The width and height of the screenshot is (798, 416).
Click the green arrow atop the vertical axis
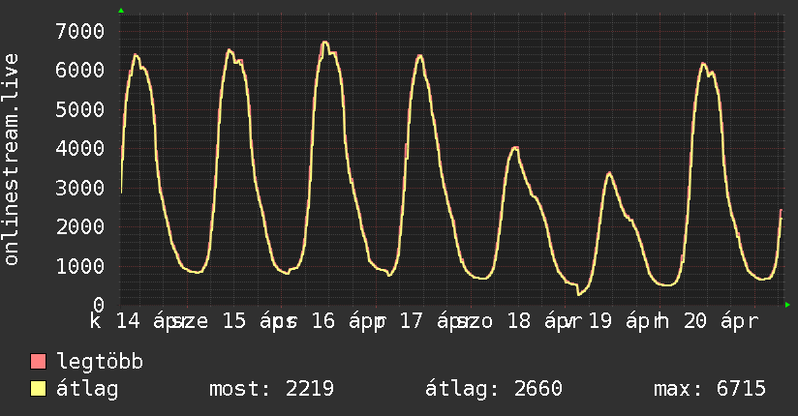coord(121,11)
